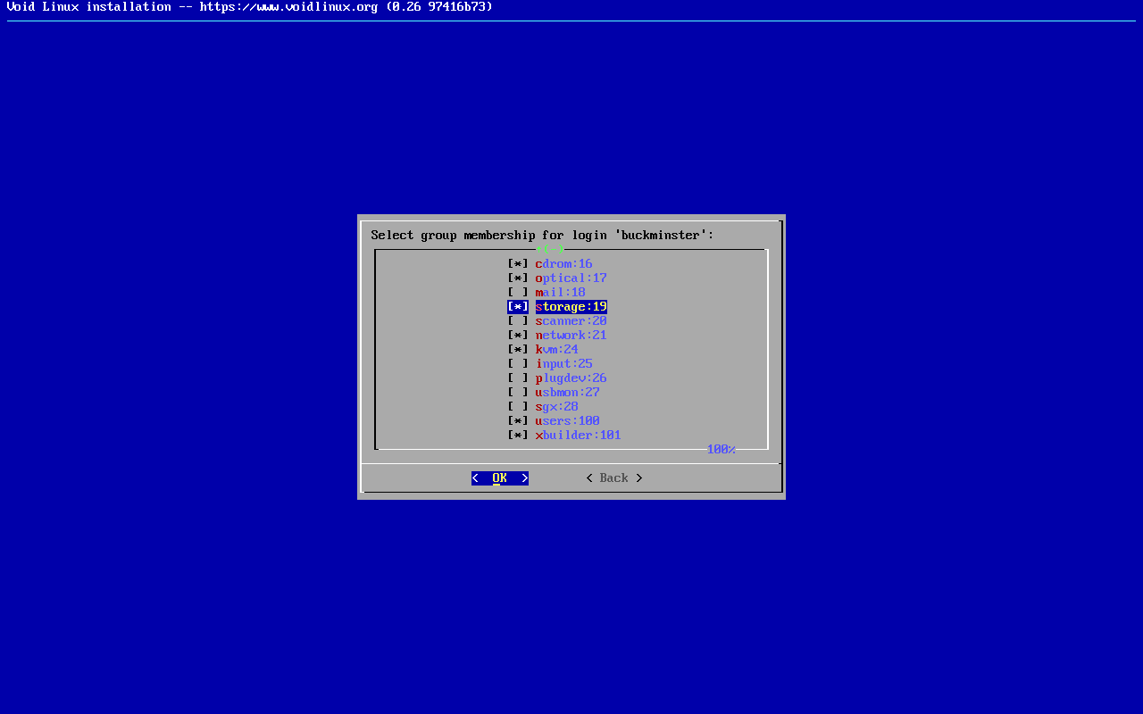
Task: Uncheck the cdrom:16 group checkbox
Action: pos(518,264)
